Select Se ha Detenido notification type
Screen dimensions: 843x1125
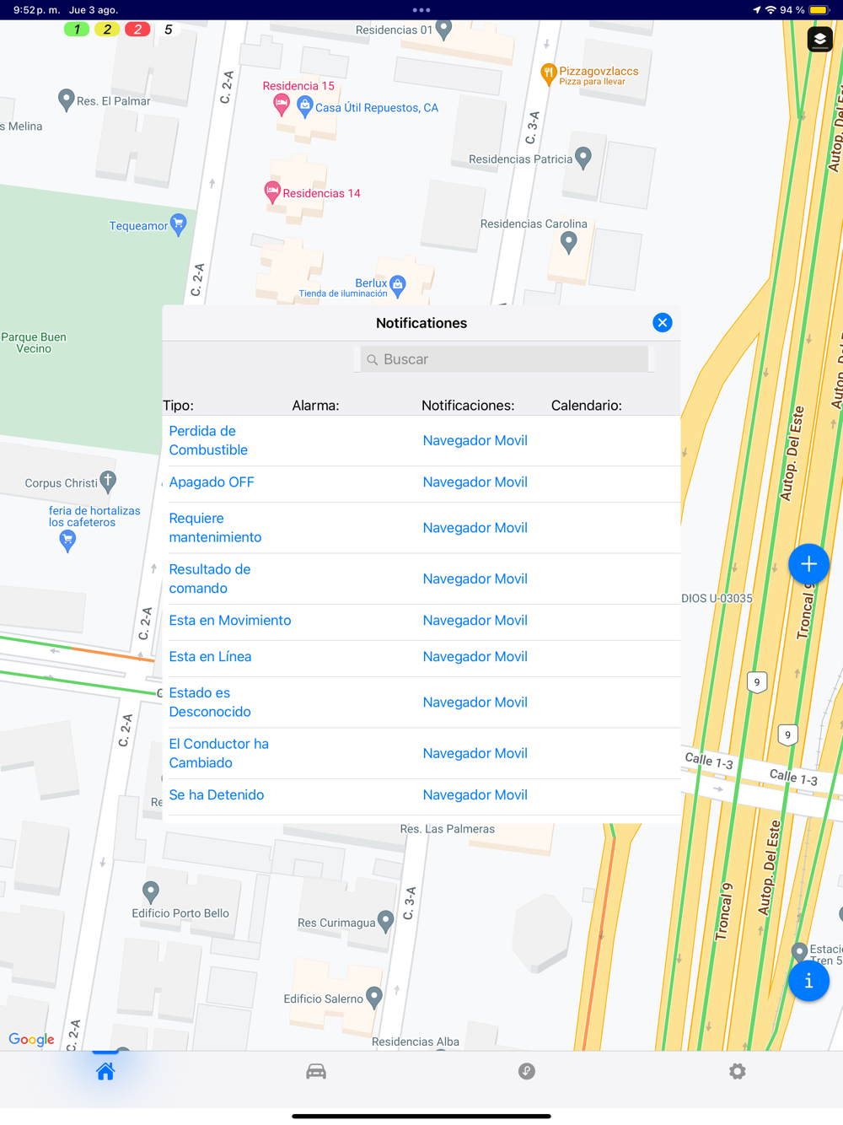pos(217,795)
